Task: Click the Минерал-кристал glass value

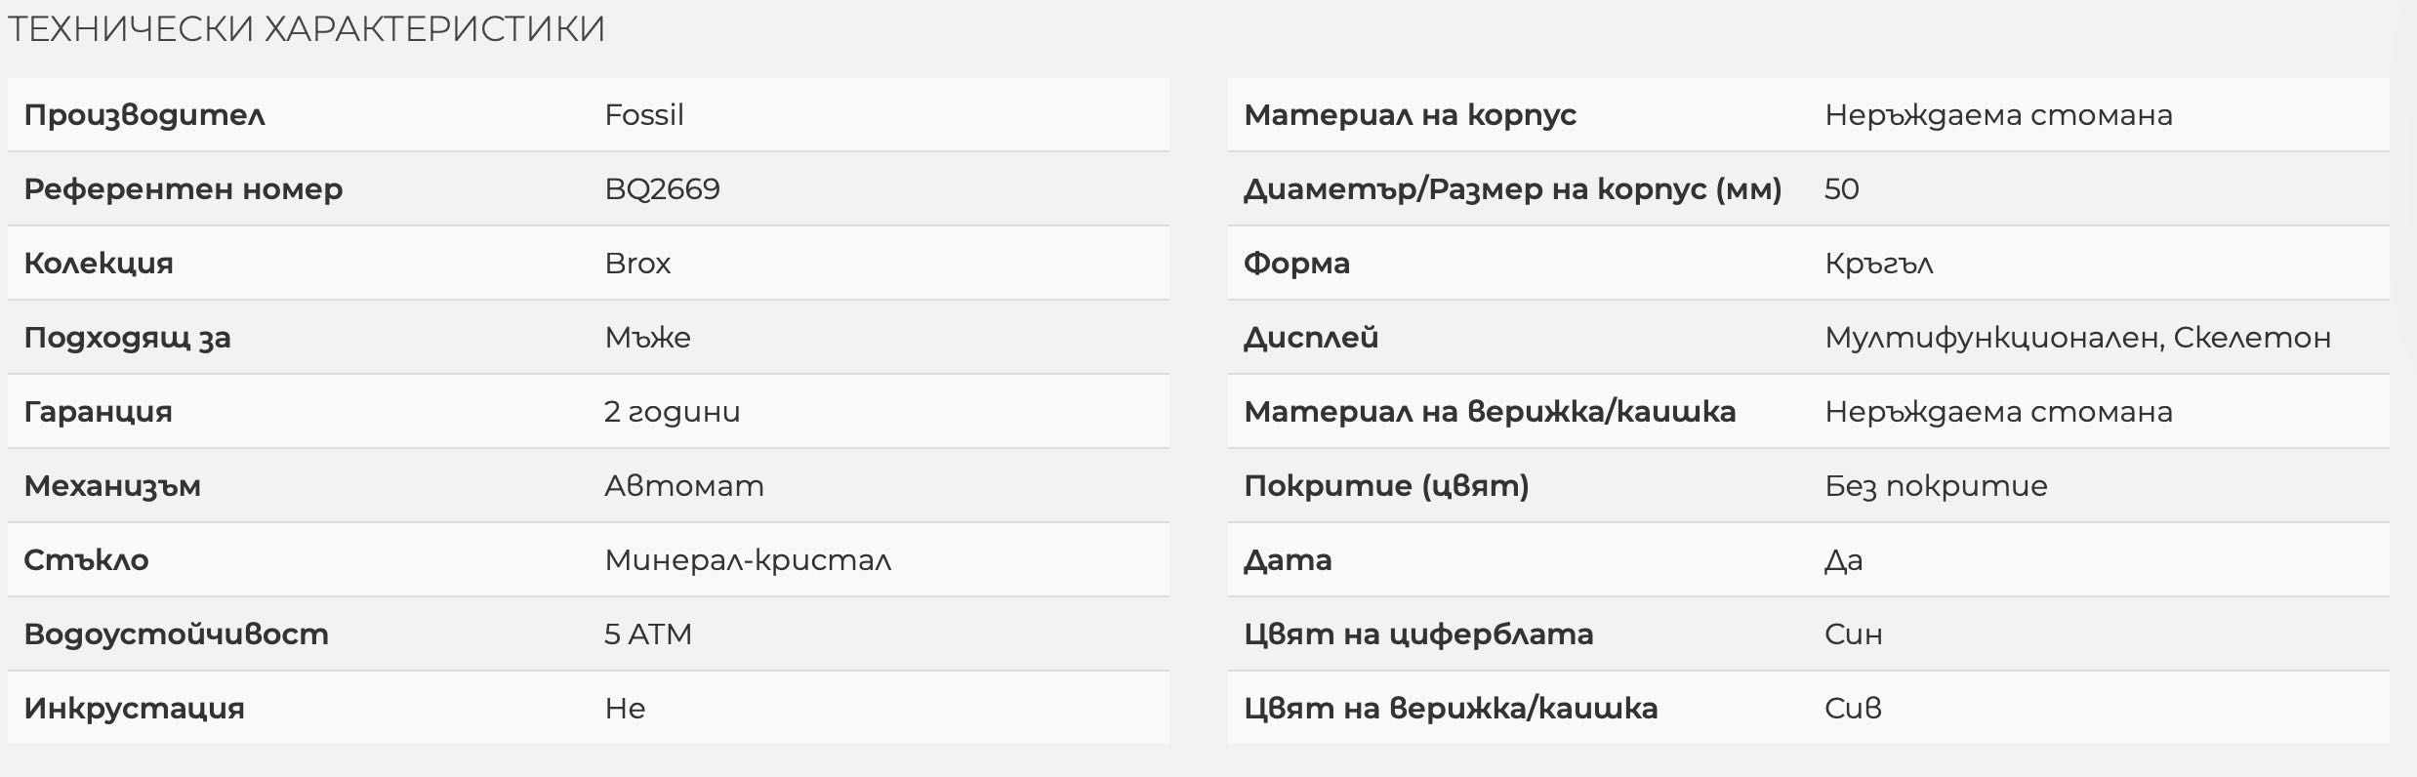Action: click(x=748, y=560)
